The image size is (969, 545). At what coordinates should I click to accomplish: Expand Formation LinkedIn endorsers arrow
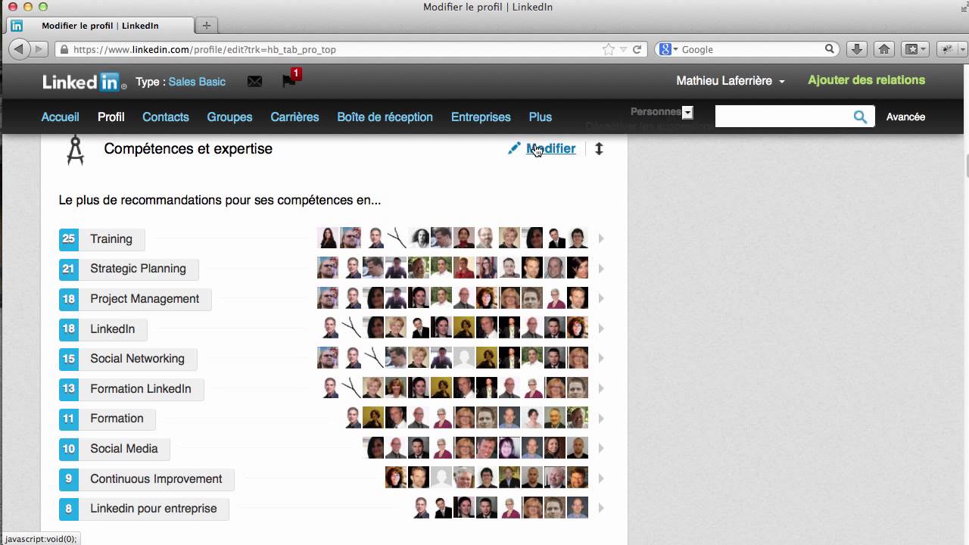[x=601, y=389]
